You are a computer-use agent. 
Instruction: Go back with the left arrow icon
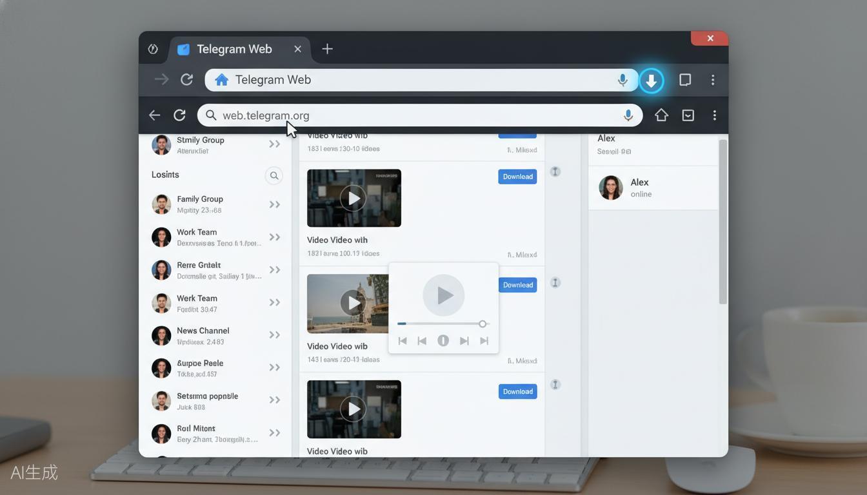pyautogui.click(x=154, y=115)
